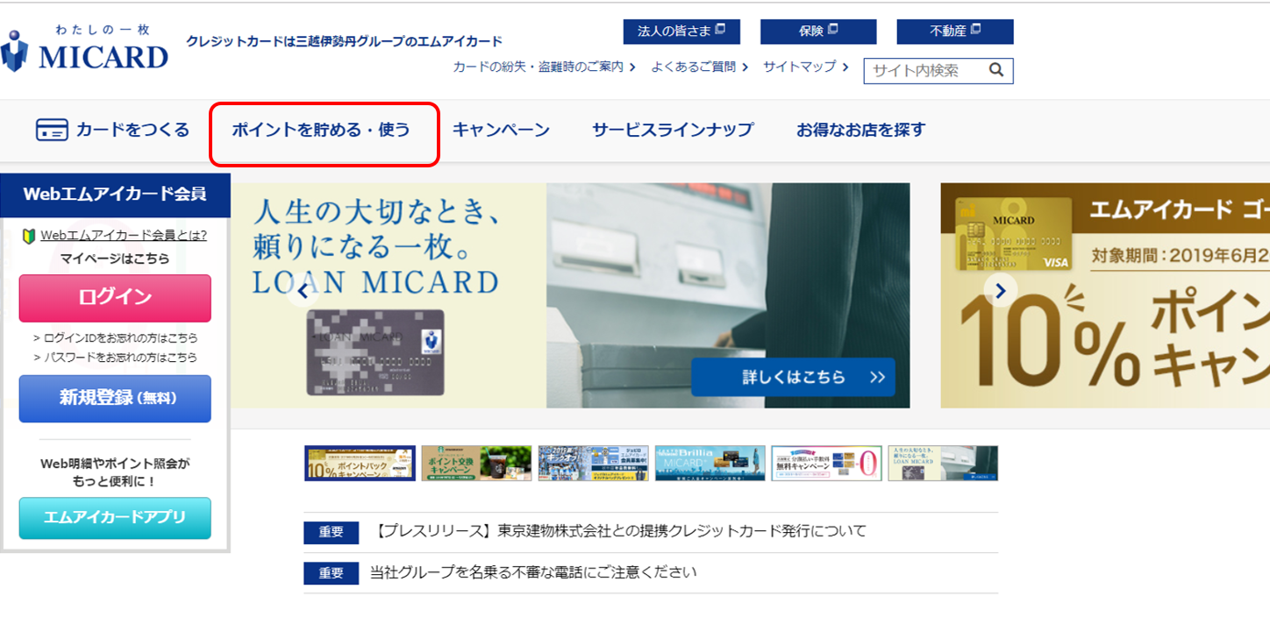This screenshot has height=624, width=1270.
Task: Click the search magnifier icon
Action: [995, 70]
